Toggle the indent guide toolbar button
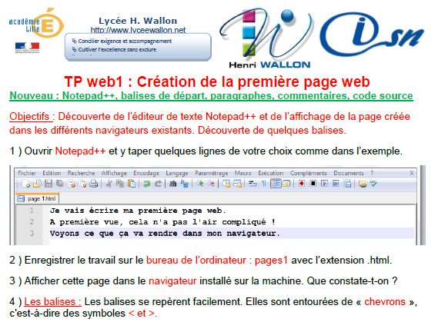 pos(276,184)
